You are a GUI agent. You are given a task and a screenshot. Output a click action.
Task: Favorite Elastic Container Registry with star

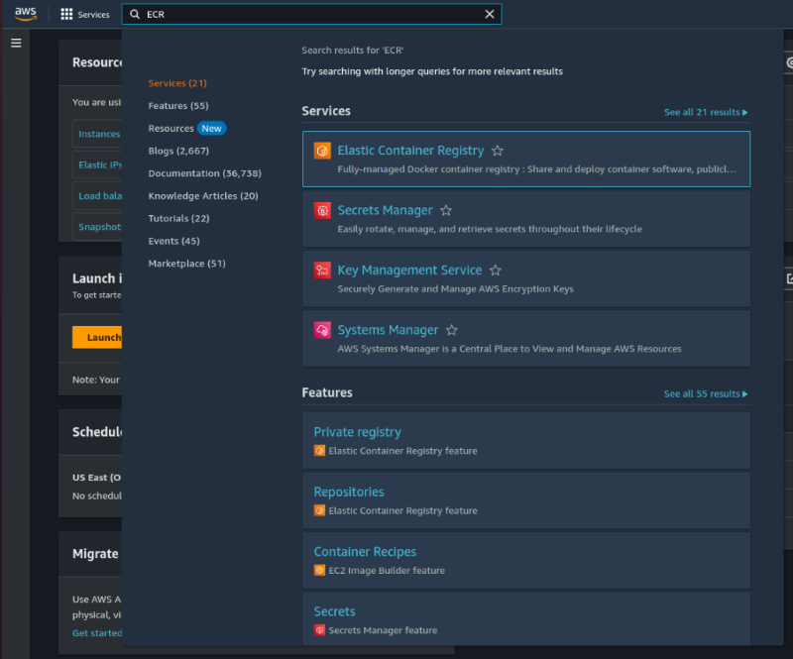(x=498, y=151)
